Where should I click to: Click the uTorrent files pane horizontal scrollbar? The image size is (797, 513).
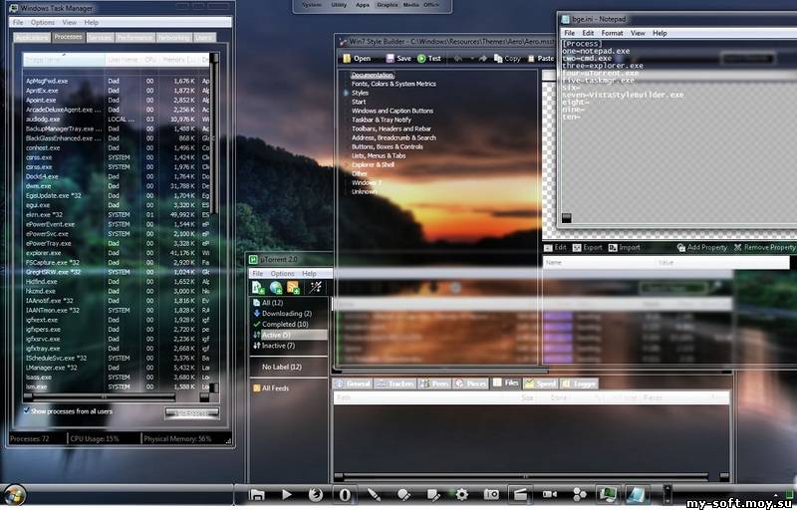click(x=532, y=476)
